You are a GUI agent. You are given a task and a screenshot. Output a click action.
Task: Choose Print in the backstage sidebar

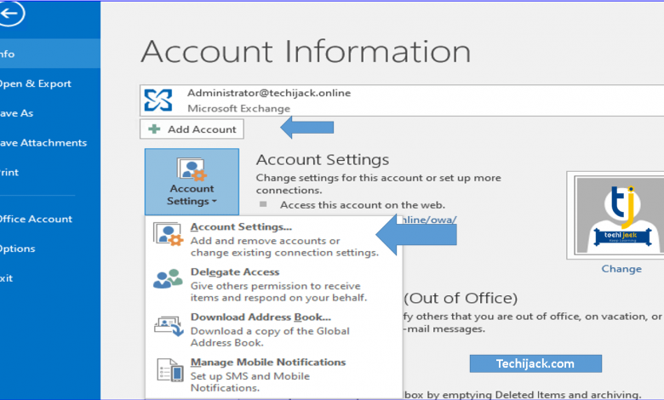[x=50, y=172]
